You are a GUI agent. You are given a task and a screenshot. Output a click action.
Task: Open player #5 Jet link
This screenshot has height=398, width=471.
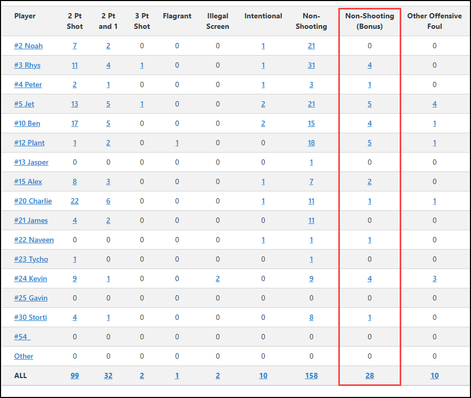click(x=24, y=104)
